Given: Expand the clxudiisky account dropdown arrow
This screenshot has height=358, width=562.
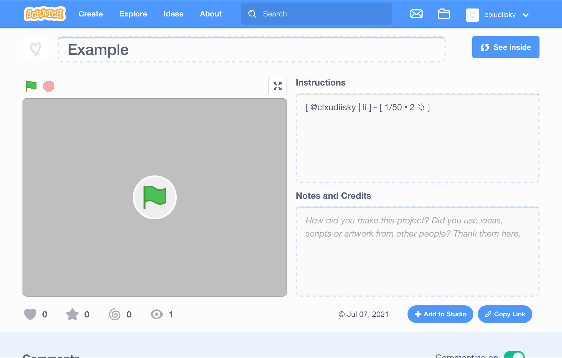Looking at the screenshot, I should (x=526, y=15).
